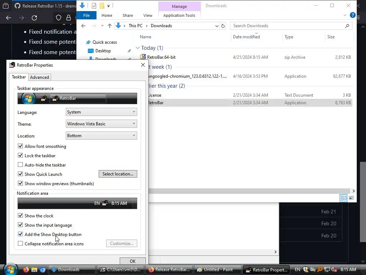Toggle Allow font smoothing checkbox

(x=20, y=146)
